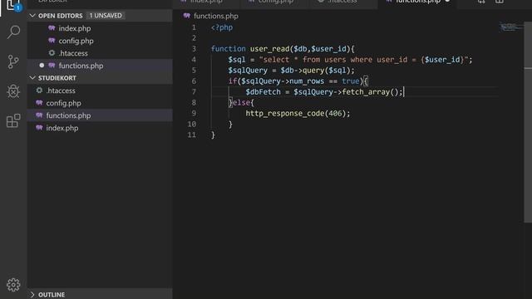Image resolution: width=532 pixels, height=299 pixels.
Task: Click gear icon beside .htaccess in STUDIEKORT folder
Action: [x=39, y=91]
